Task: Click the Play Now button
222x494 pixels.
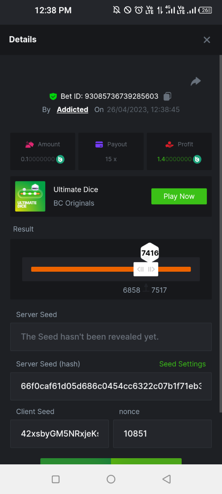Action: 179,196
